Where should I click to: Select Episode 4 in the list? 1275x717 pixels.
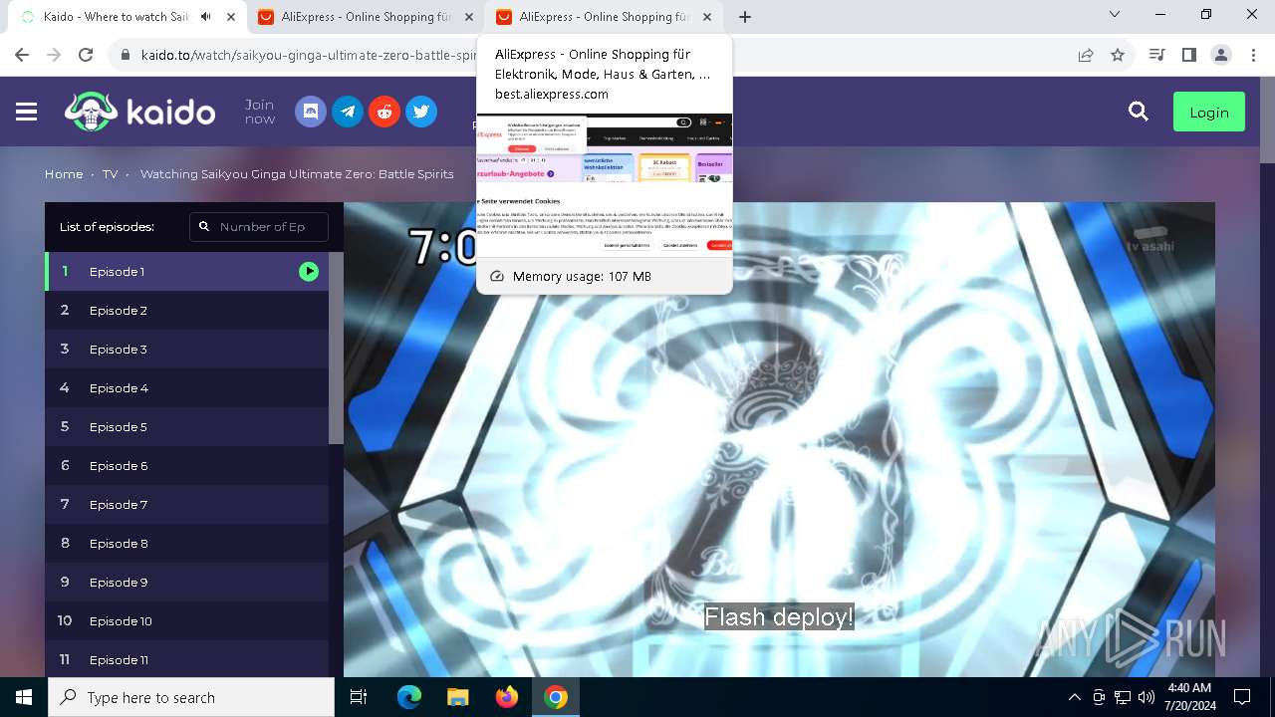[186, 387]
